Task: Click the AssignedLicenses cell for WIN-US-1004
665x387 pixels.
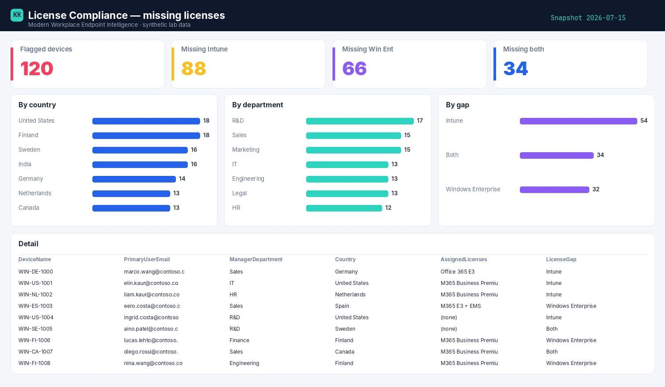Action: click(449, 318)
